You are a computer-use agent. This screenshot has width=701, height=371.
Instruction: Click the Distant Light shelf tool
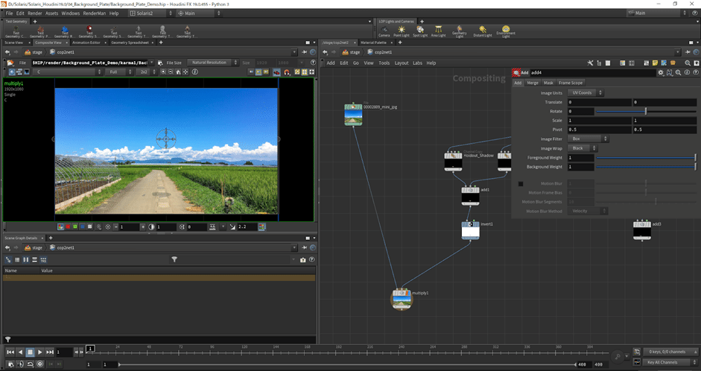pyautogui.click(x=482, y=31)
